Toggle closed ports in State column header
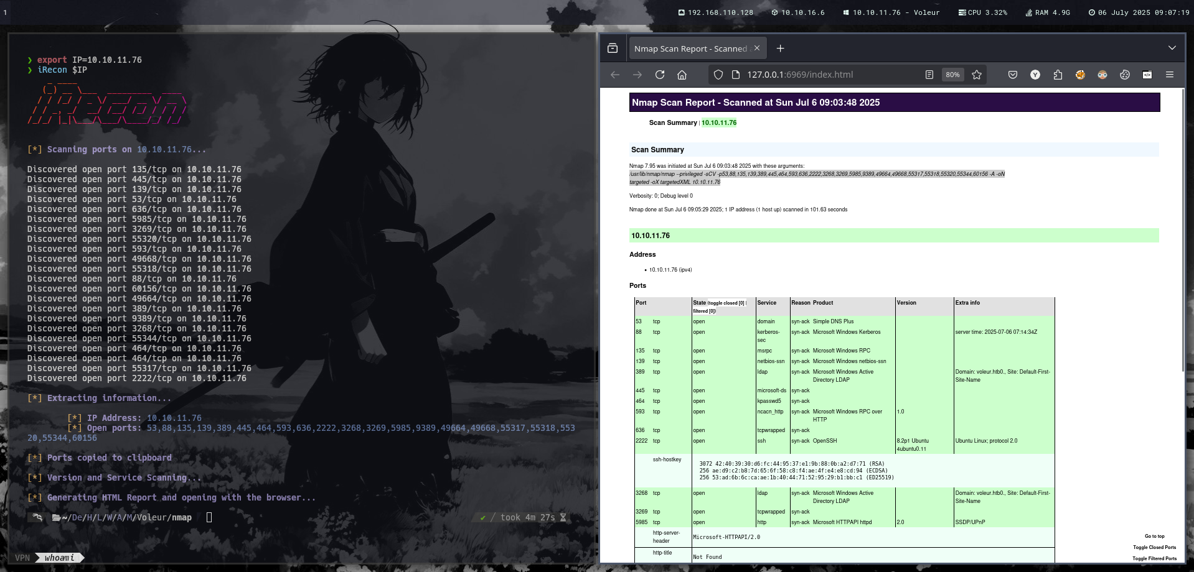 [726, 303]
